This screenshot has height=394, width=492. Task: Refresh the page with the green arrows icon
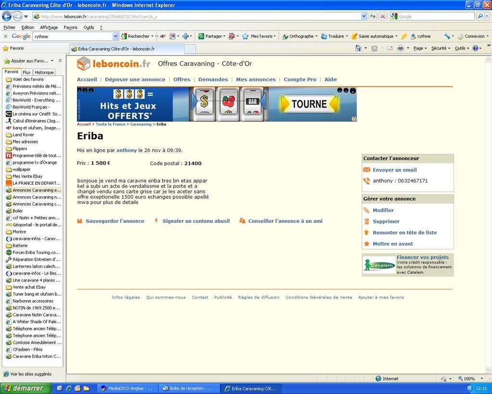pos(373,16)
